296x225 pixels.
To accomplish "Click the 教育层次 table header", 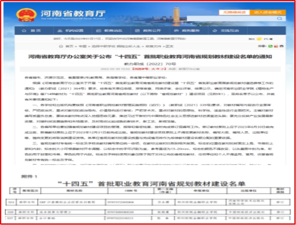I will point(30,191).
